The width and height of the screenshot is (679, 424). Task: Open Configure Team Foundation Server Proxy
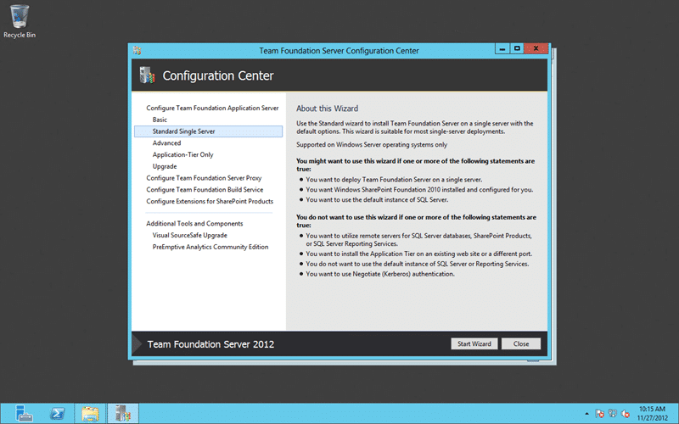(204, 178)
